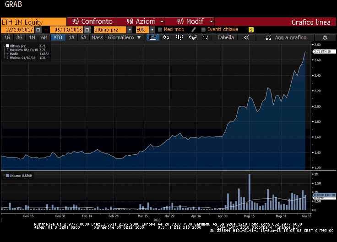
Task: Click the yellow info icon
Action: click(x=251, y=30)
